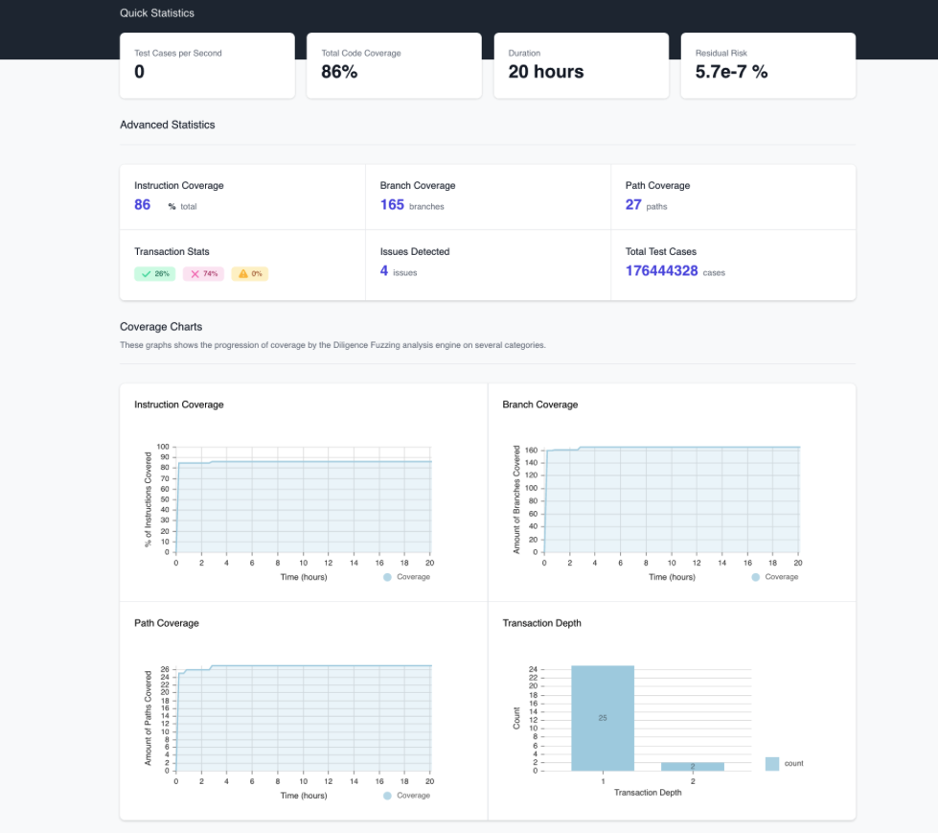Click the 27 paths value
This screenshot has width=938, height=833.
click(x=633, y=204)
